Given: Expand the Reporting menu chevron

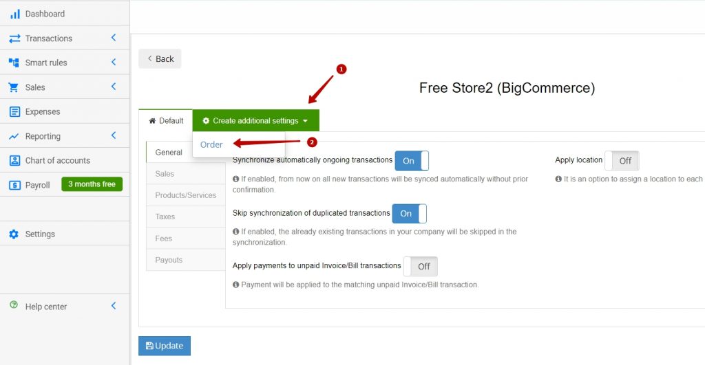Looking at the screenshot, I should click(x=114, y=135).
